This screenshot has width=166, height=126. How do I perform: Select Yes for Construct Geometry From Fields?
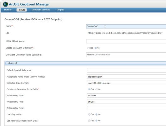tap(89, 89)
